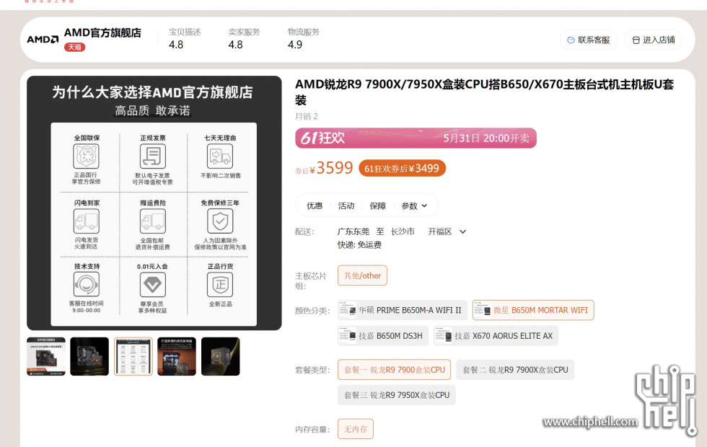The height and width of the screenshot is (447, 707).
Task: Click the 闪电到家 delivery truck icon
Action: [86, 221]
